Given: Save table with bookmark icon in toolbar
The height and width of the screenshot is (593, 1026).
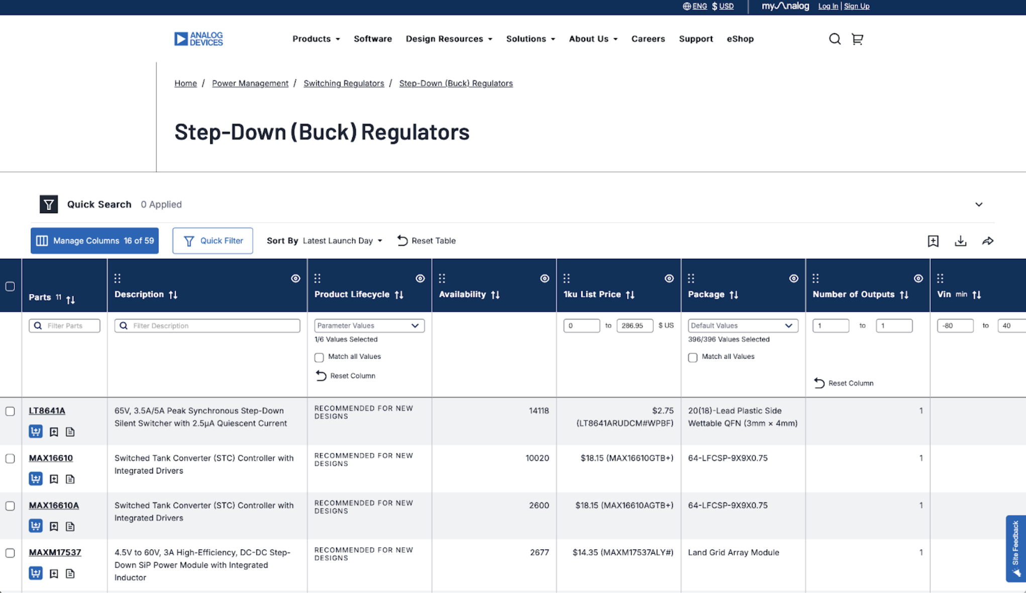Looking at the screenshot, I should [933, 241].
